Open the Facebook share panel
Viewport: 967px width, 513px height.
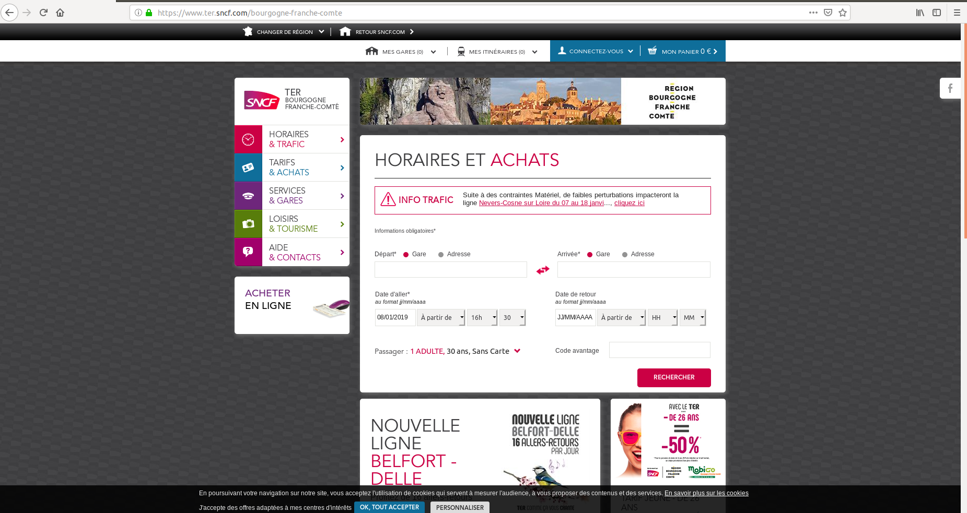click(x=950, y=88)
